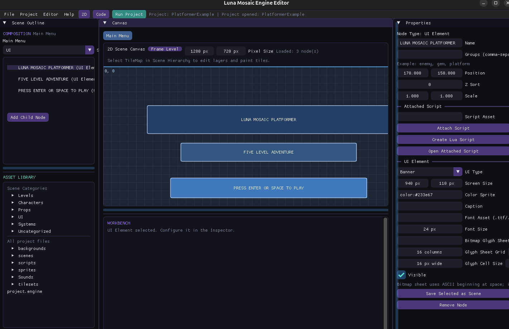Click the Open Attached Script button
The image size is (509, 329).
tap(453, 151)
